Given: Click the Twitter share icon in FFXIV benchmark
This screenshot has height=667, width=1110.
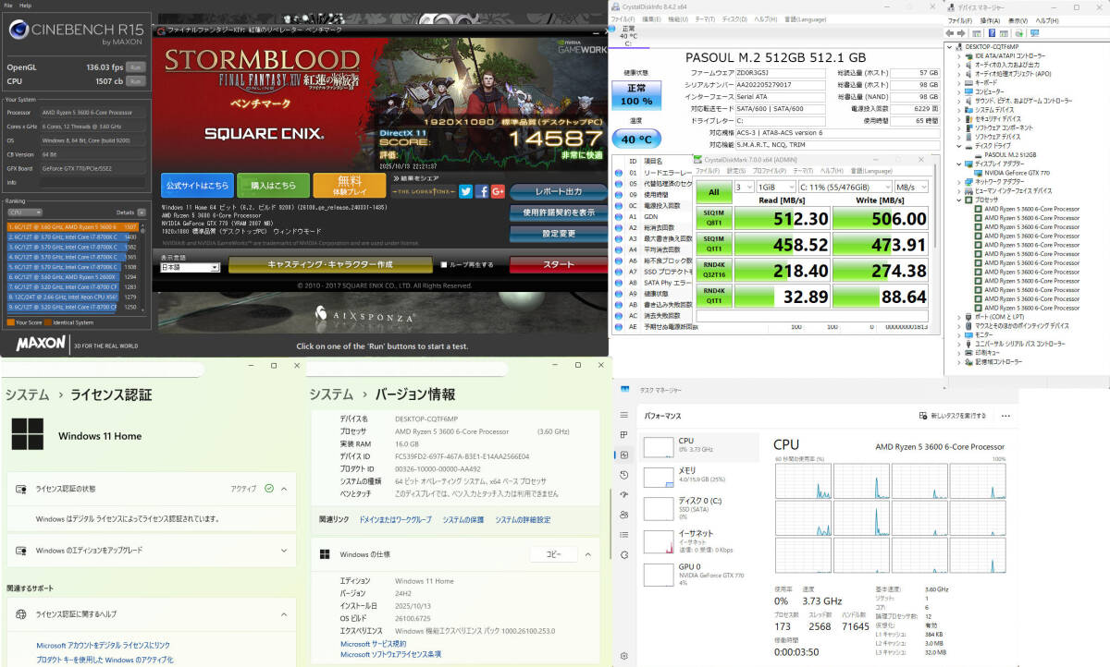Looking at the screenshot, I should (466, 191).
